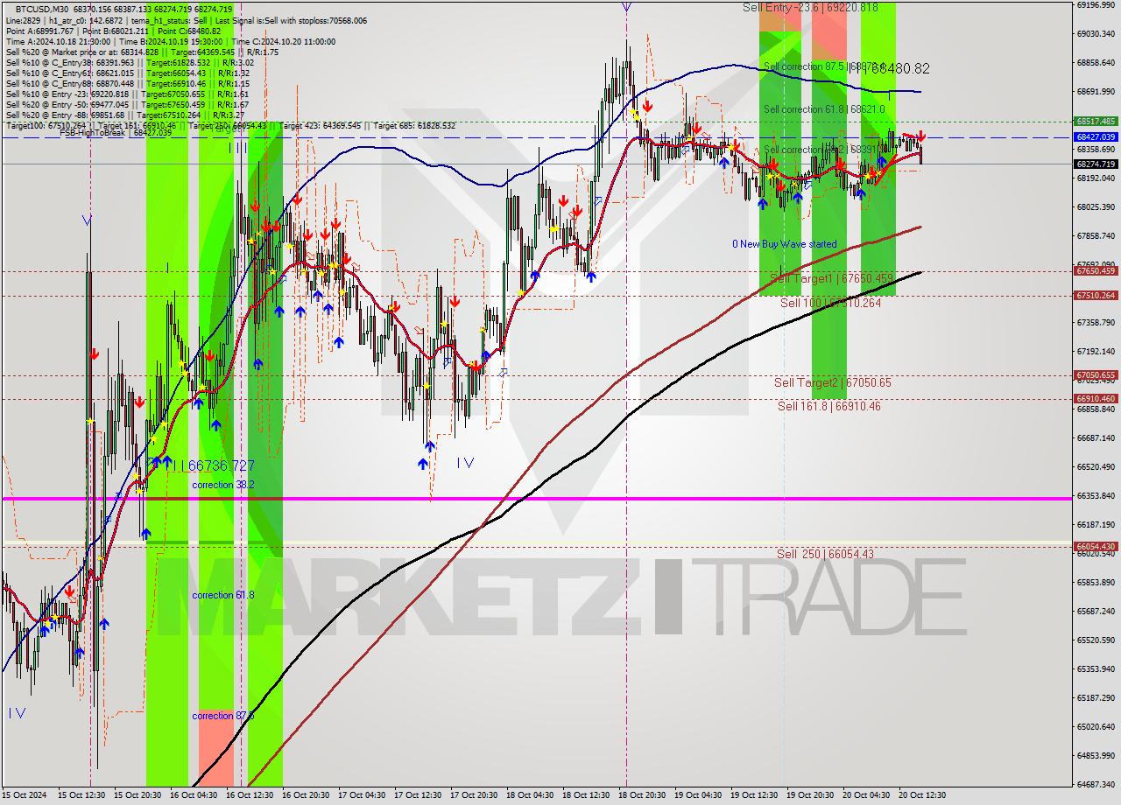Screen dimensions: 1121x805
Task: Click the 65020.590 price axis value
Action: (1096, 726)
